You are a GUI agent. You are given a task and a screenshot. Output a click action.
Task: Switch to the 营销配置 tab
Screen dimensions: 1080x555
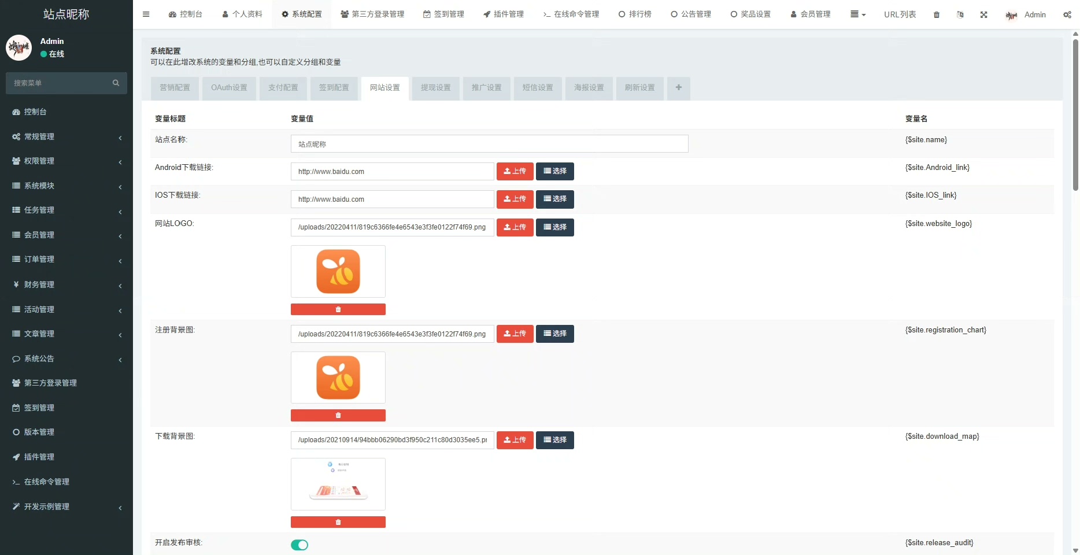click(175, 88)
